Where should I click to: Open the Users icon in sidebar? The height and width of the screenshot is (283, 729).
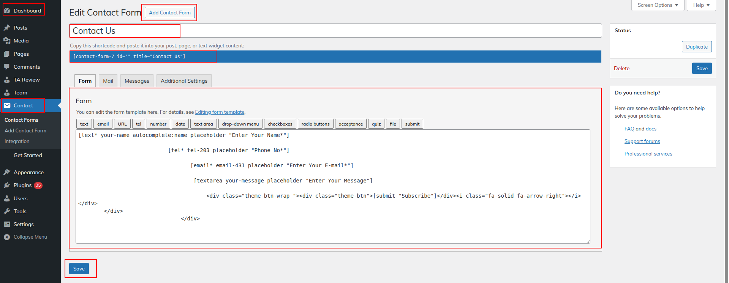point(7,198)
